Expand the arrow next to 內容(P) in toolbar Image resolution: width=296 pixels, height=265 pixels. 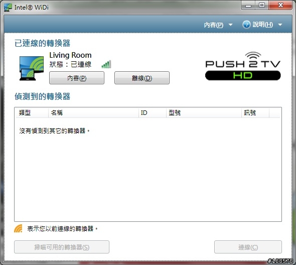(230, 25)
